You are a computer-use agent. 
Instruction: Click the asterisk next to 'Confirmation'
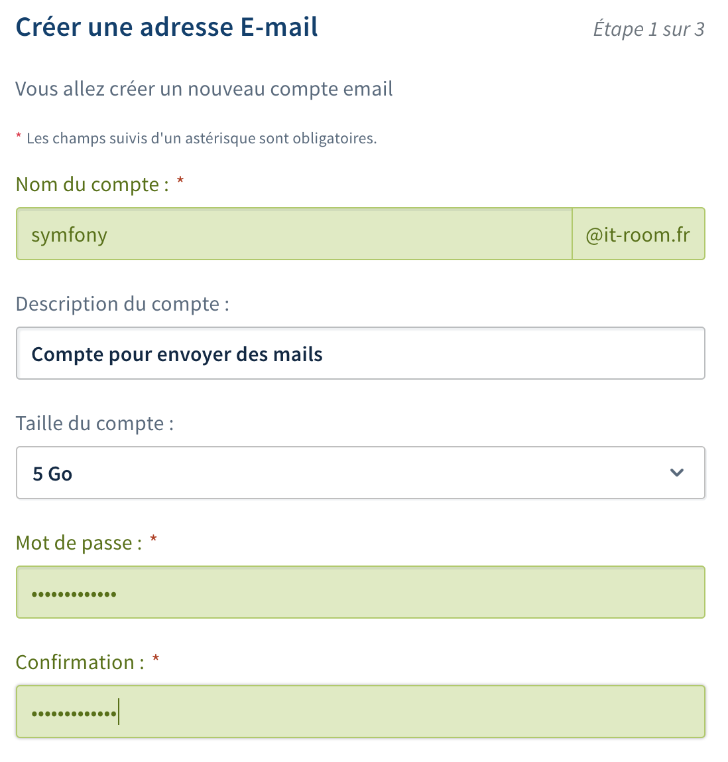(154, 658)
